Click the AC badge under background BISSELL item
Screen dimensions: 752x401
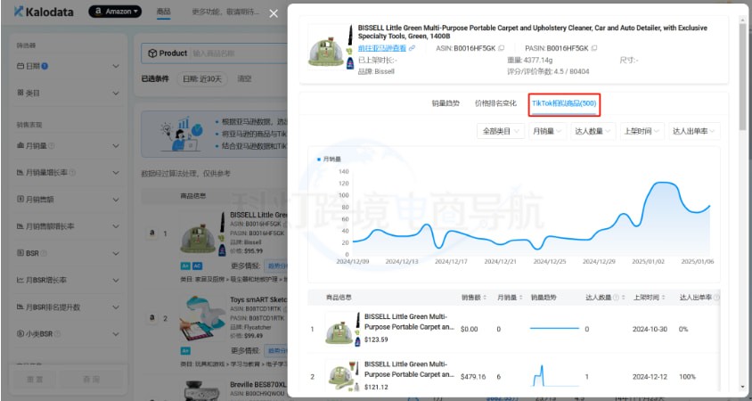click(x=197, y=266)
